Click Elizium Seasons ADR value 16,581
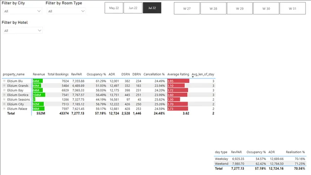This screenshot has width=311, height=175. (114, 99)
